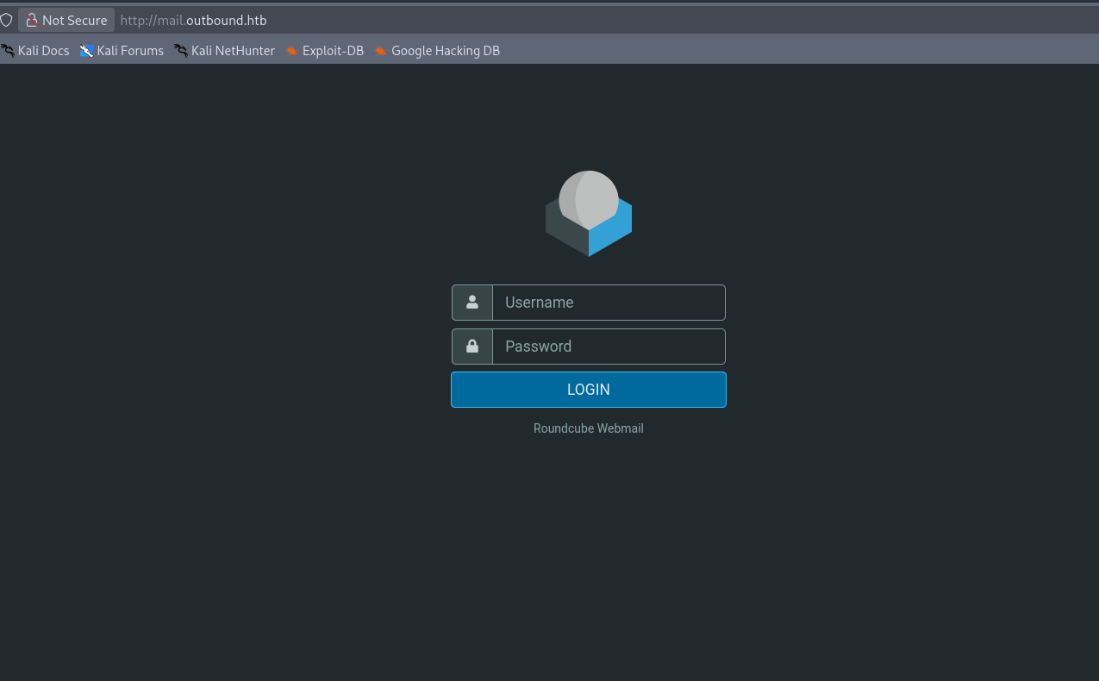Click the Kali Forums bookmark favicon
Image resolution: width=1099 pixels, height=681 pixels.
[x=86, y=51]
